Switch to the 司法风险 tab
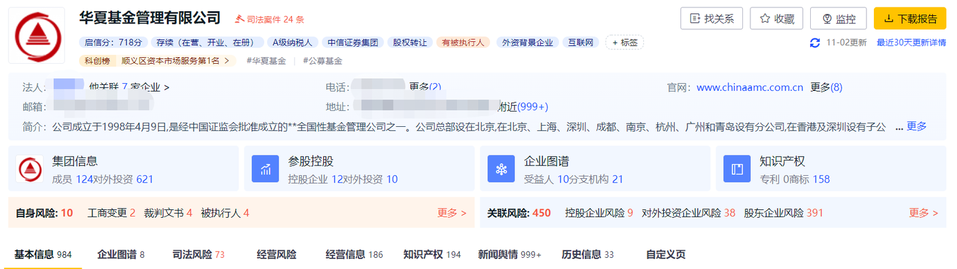This screenshot has width=957, height=269. pyautogui.click(x=199, y=254)
